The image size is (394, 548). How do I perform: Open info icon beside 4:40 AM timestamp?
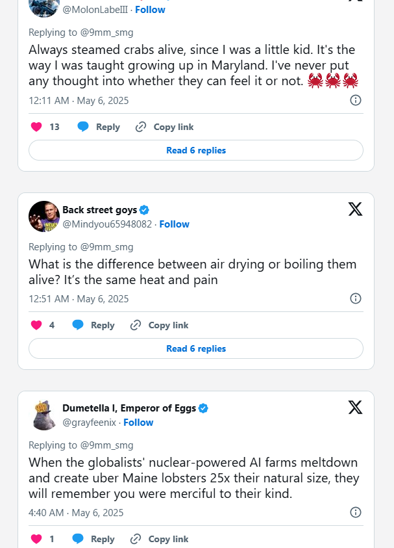point(355,512)
